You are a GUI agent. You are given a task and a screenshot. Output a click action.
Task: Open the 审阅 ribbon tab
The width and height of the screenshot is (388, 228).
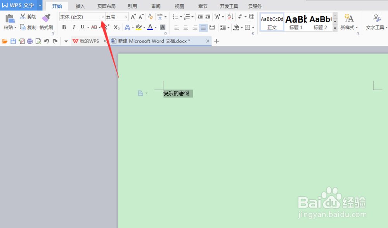[156, 6]
